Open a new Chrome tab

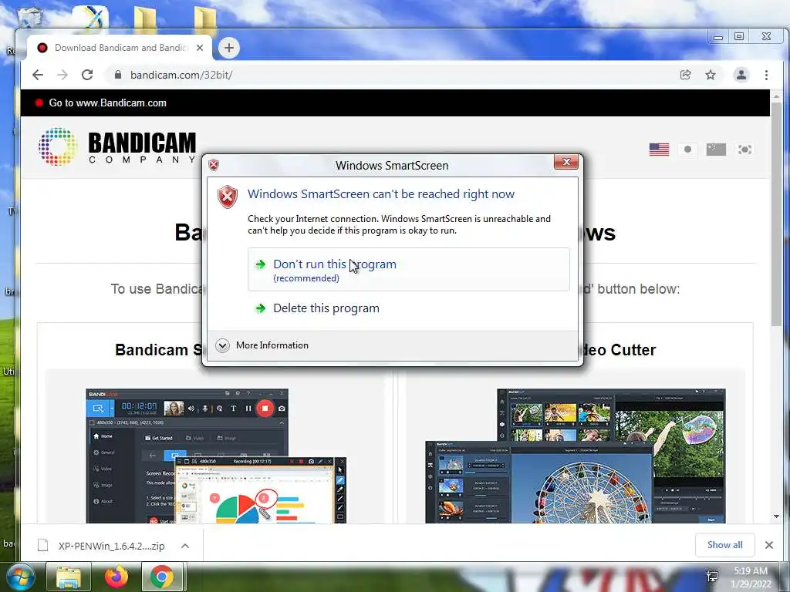[x=228, y=48]
